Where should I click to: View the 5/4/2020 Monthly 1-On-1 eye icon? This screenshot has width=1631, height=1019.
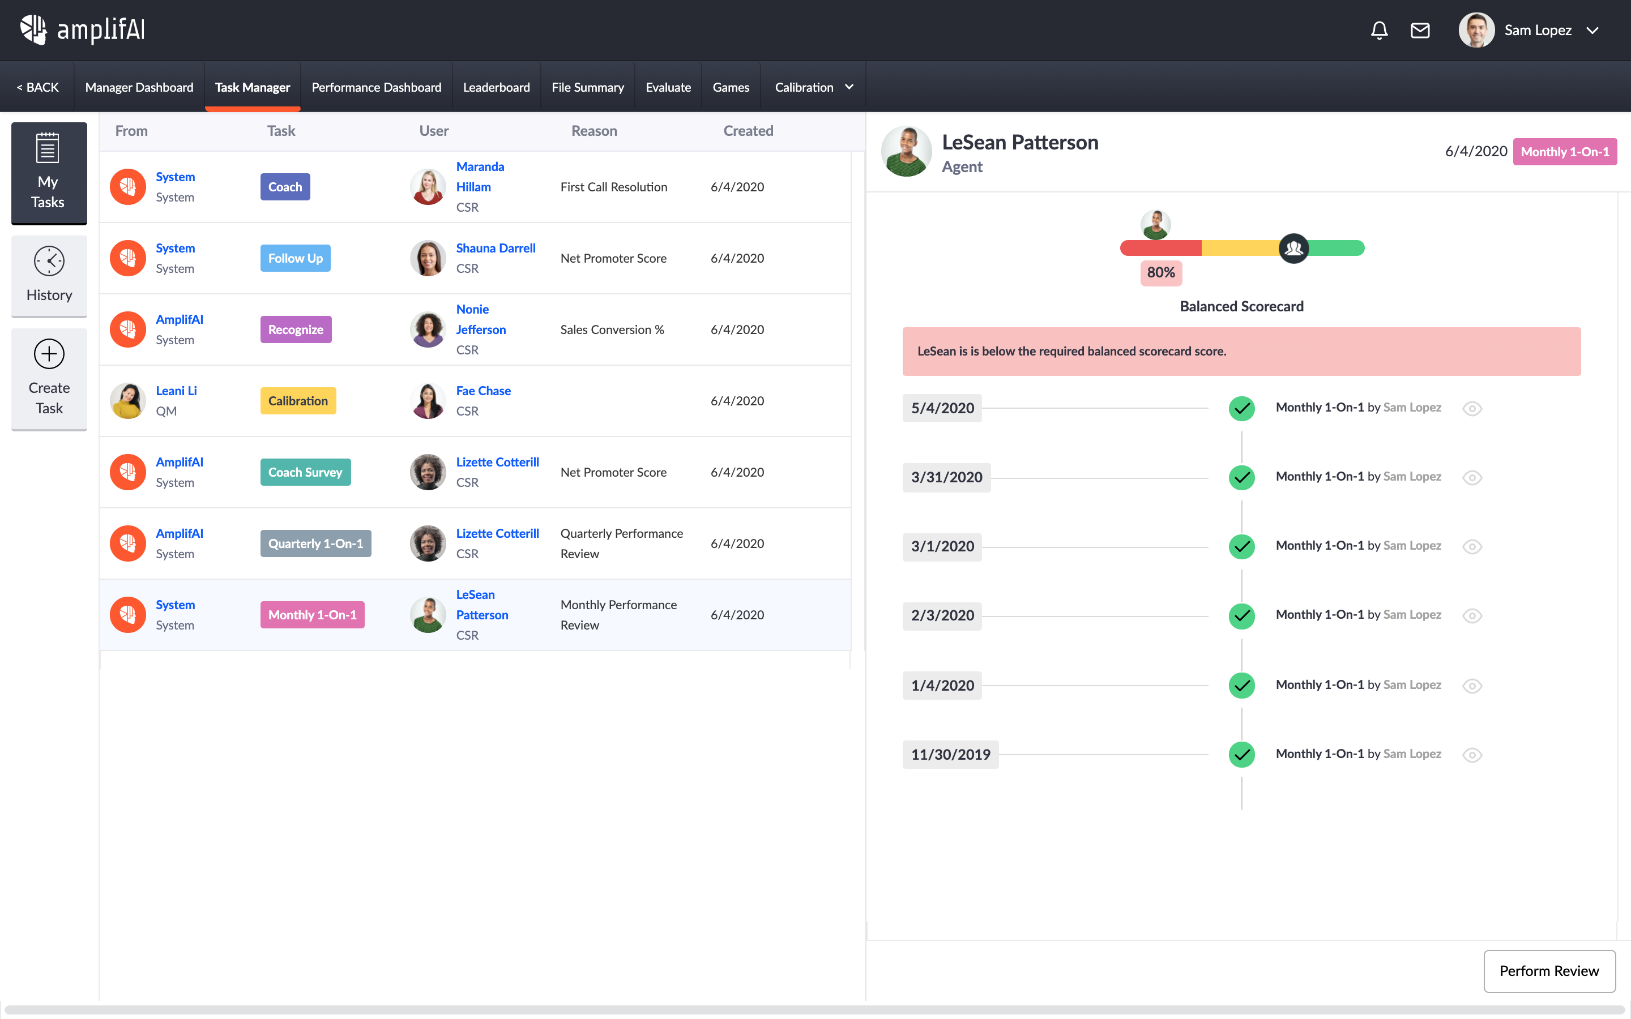[x=1472, y=409]
